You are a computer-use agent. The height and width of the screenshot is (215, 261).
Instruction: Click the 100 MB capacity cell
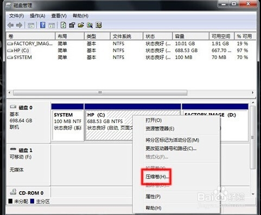coord(183,57)
